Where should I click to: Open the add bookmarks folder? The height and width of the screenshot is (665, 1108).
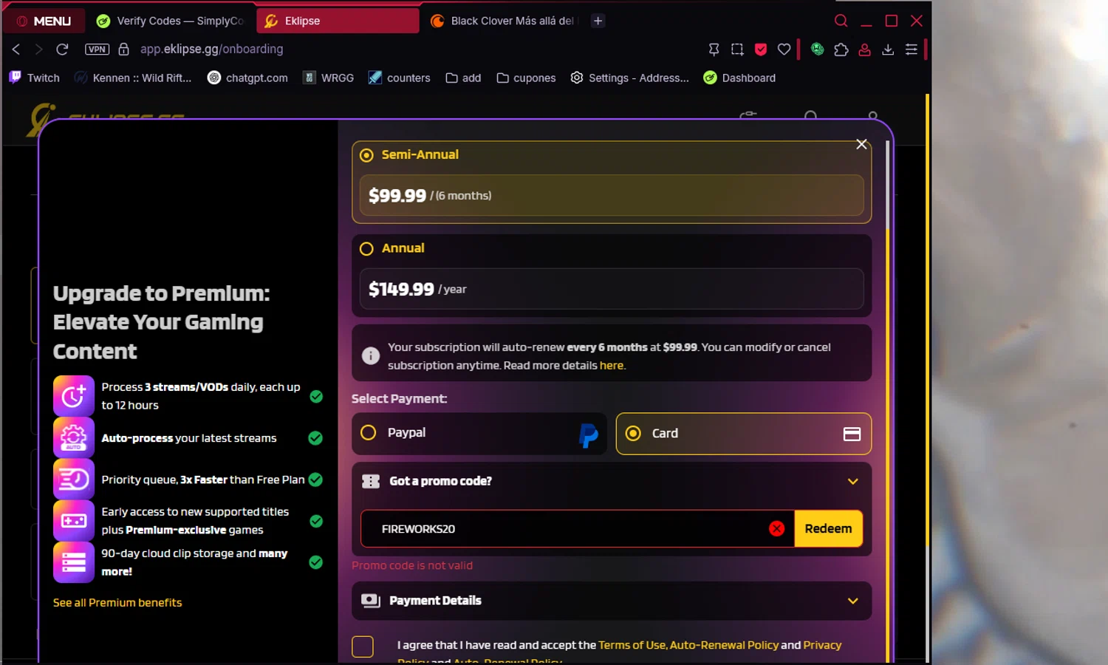pyautogui.click(x=463, y=78)
